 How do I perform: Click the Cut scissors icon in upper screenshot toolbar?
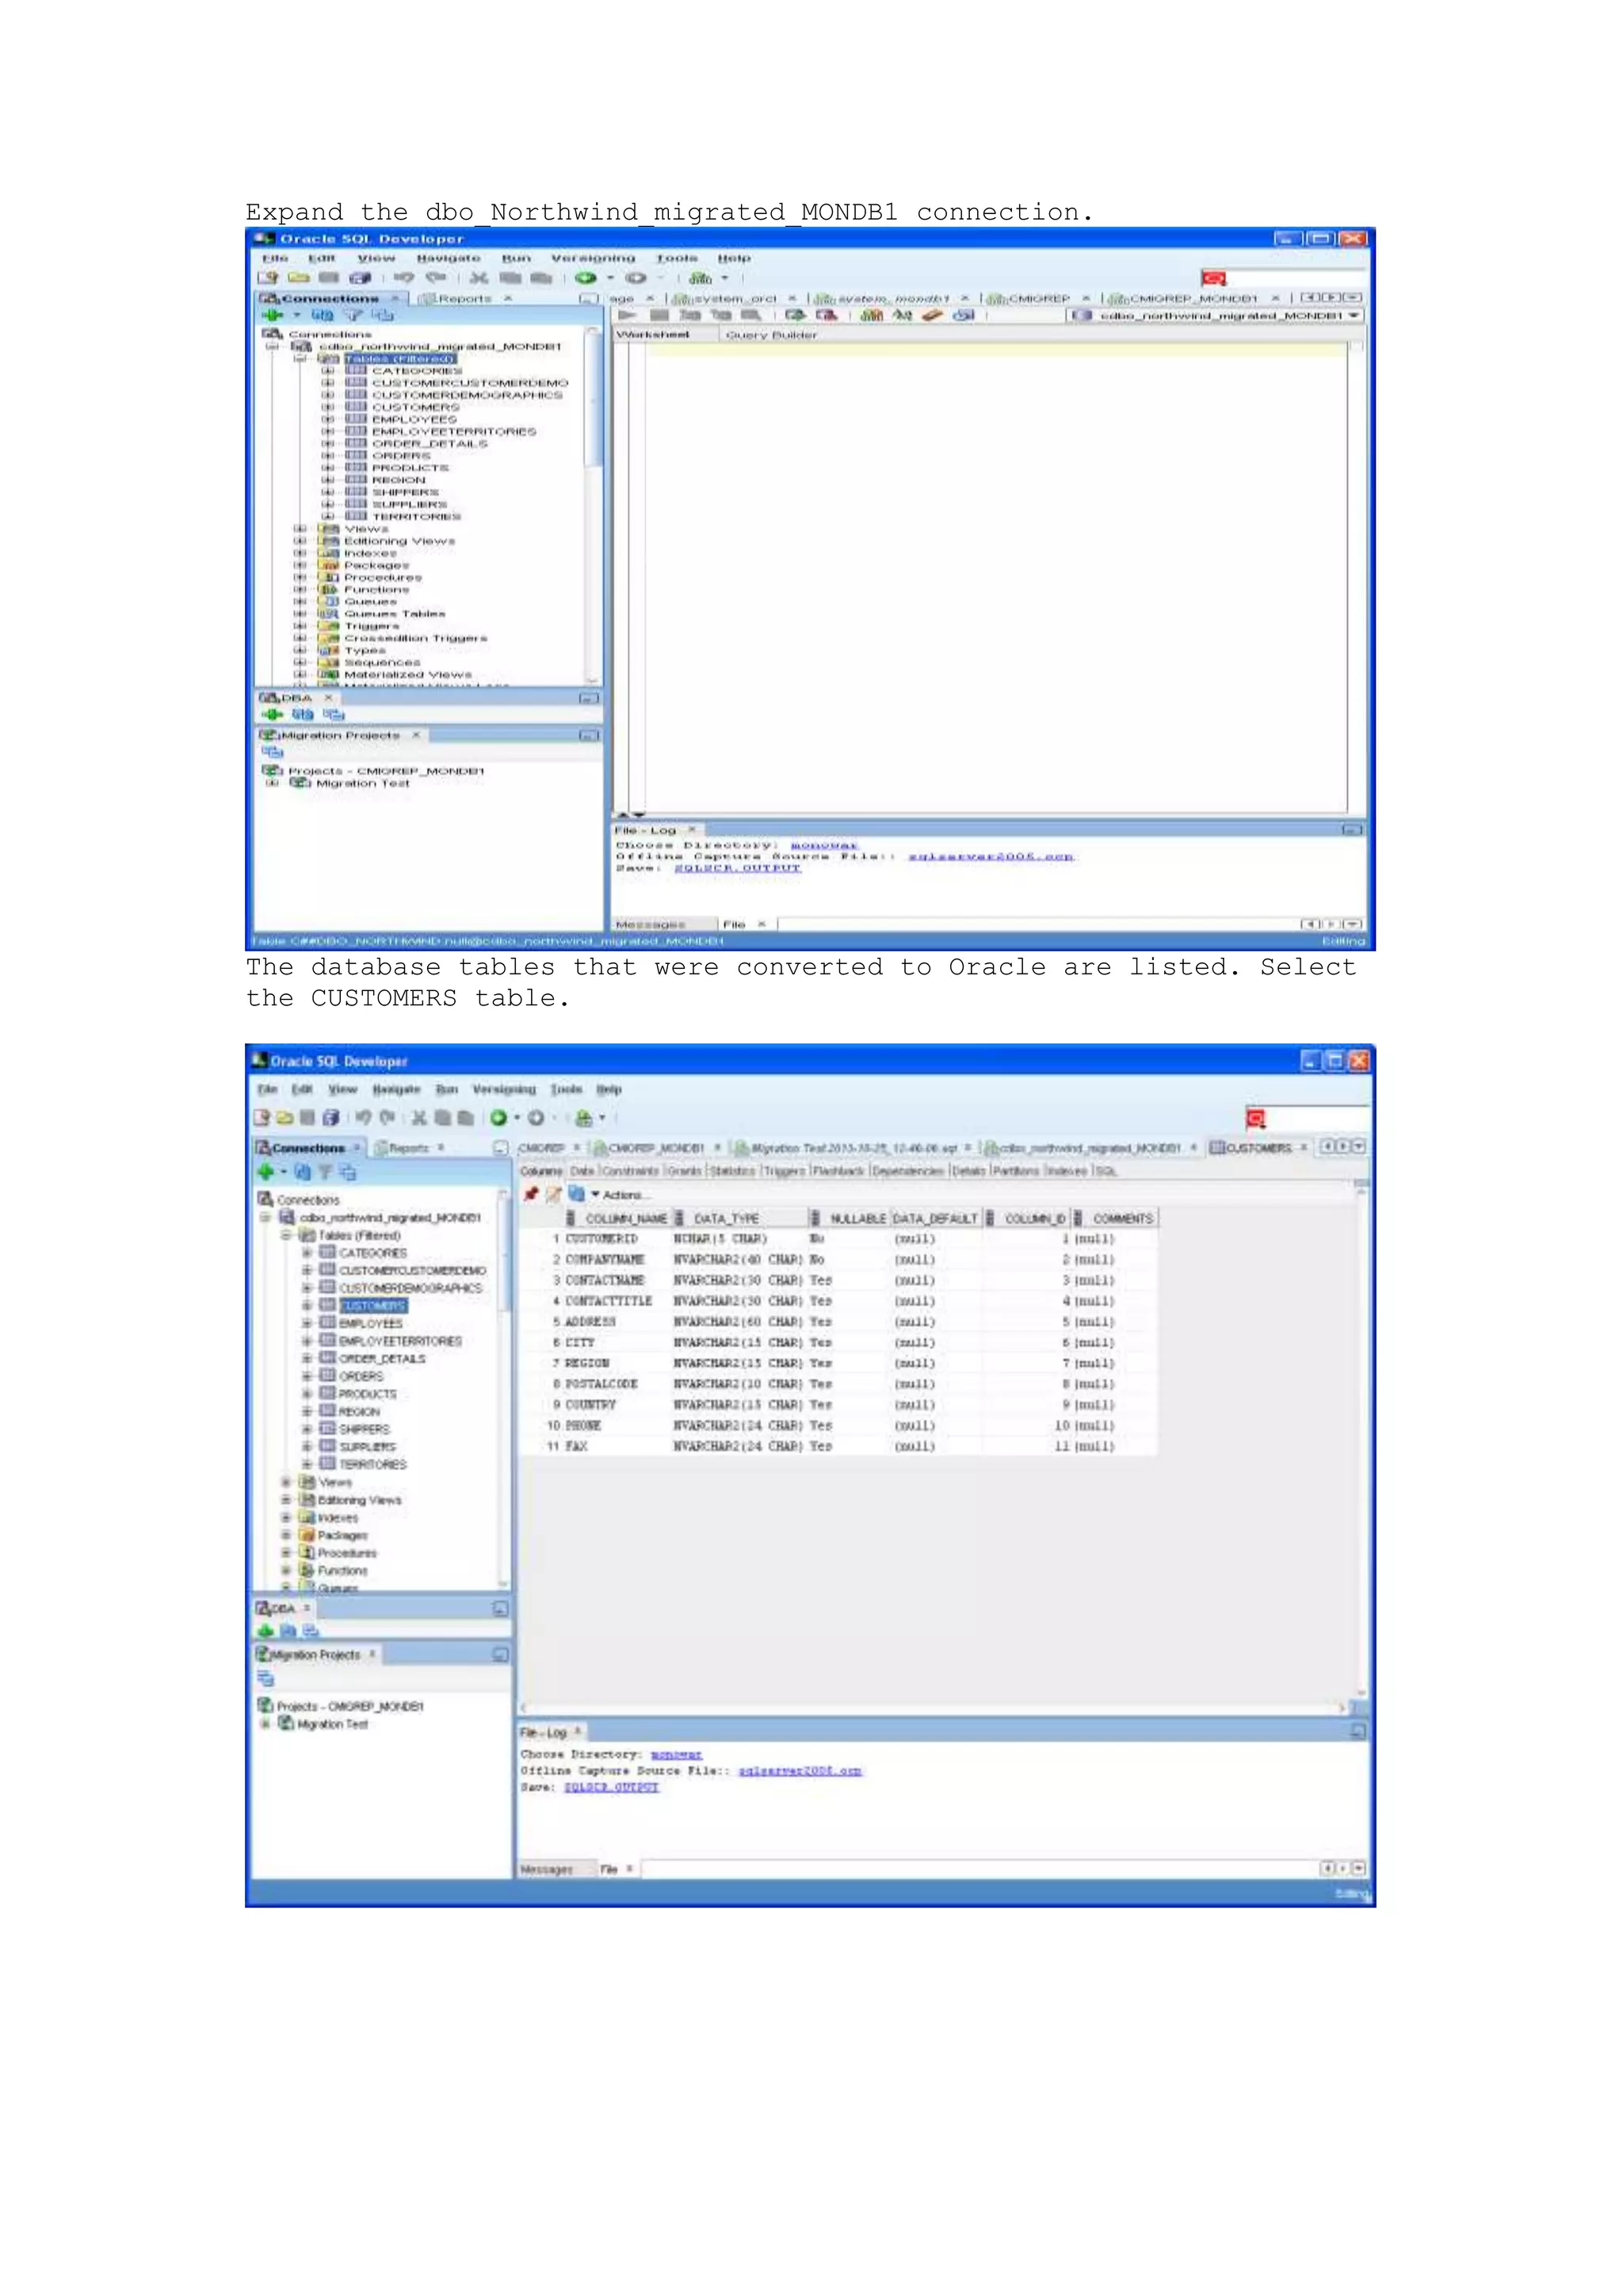pos(479,277)
